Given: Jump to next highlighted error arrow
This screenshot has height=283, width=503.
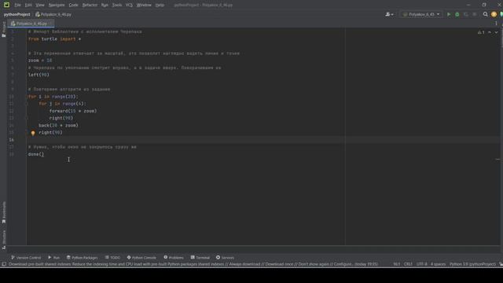Looking at the screenshot, I should 496,32.
